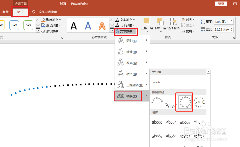Image resolution: width=240 pixels, height=147 pixels.
Task: Switch to the 格式 (Format) ribbon tab
Action: 20,12
